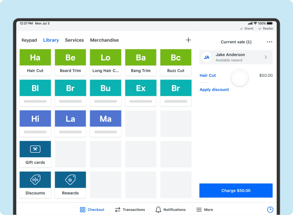Image resolution: width=293 pixels, height=215 pixels.
Task: Open Transactions with the arrows icon
Action: [x=118, y=209]
